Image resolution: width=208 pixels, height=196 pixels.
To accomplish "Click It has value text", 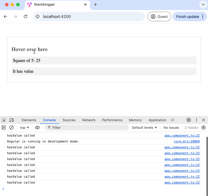I will pyautogui.click(x=23, y=71).
